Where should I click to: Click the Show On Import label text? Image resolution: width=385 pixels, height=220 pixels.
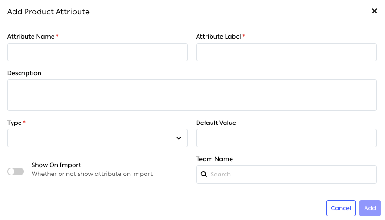point(56,165)
